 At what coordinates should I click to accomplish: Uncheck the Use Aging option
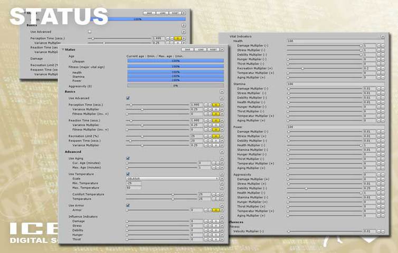tap(128, 158)
